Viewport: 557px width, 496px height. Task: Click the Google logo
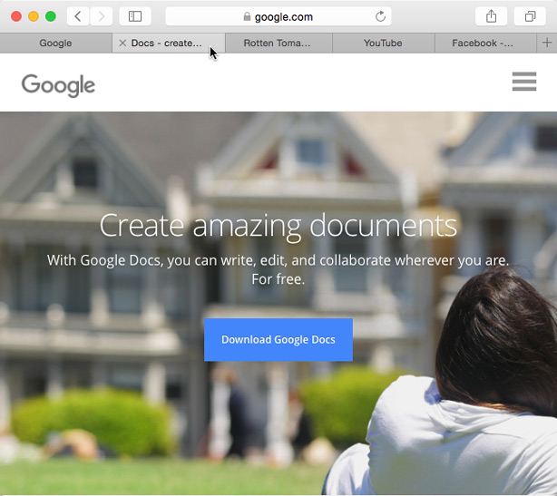click(58, 85)
